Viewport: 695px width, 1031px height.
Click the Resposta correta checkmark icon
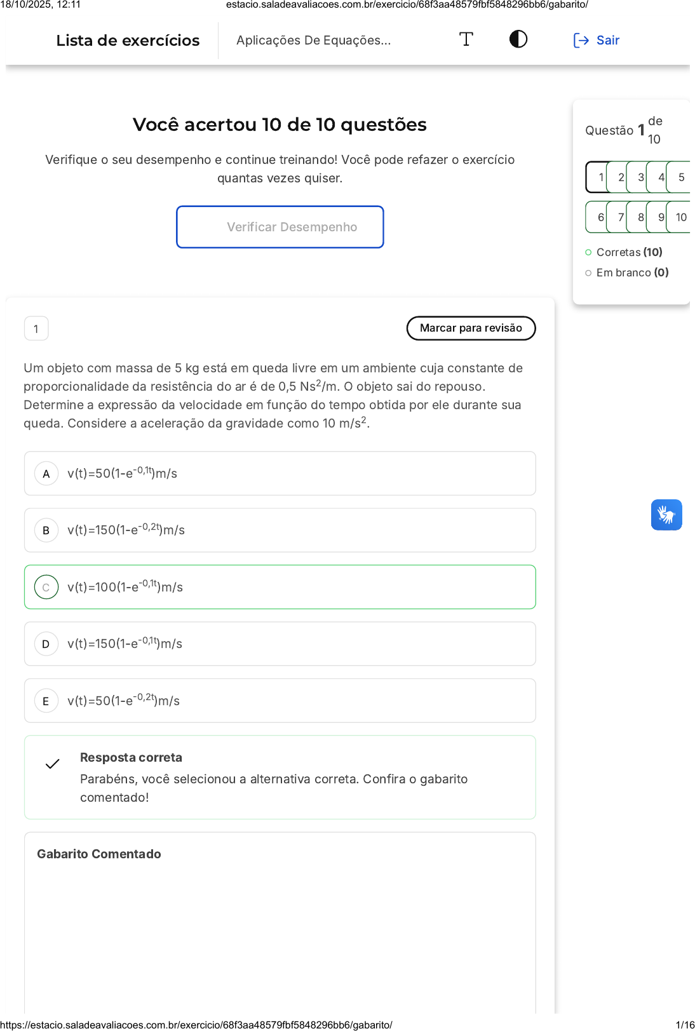coord(53,764)
